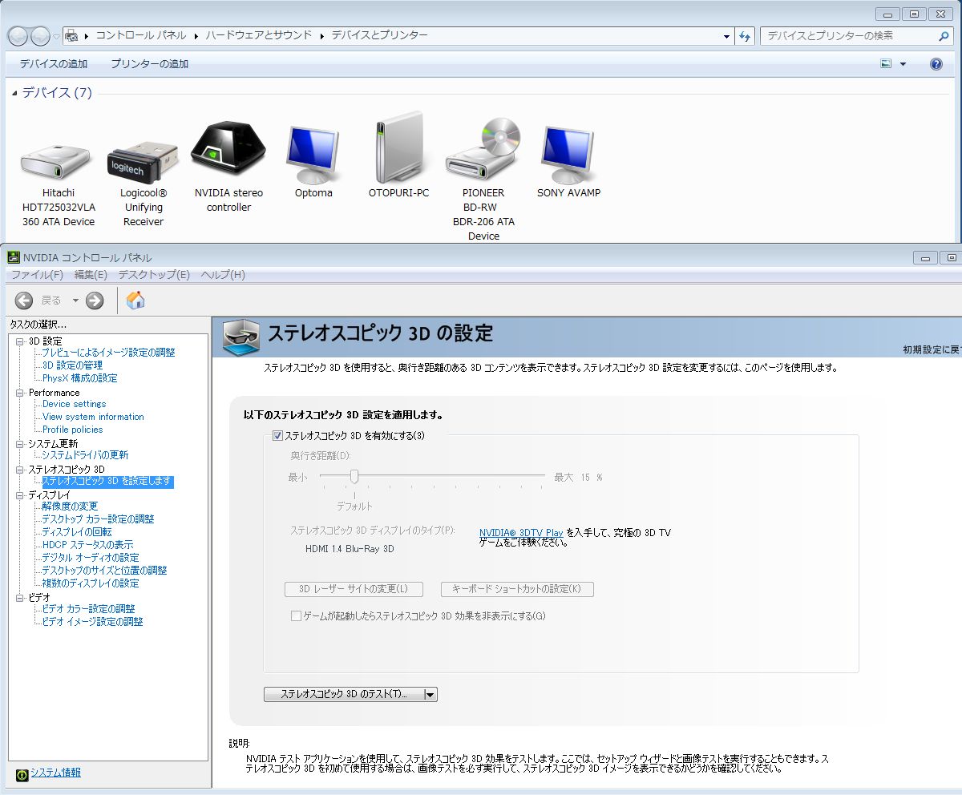Screen dimensions: 962x795
Task: Open the ステレオスコピック 3D のテスト dropdown arrow
Action: (430, 695)
